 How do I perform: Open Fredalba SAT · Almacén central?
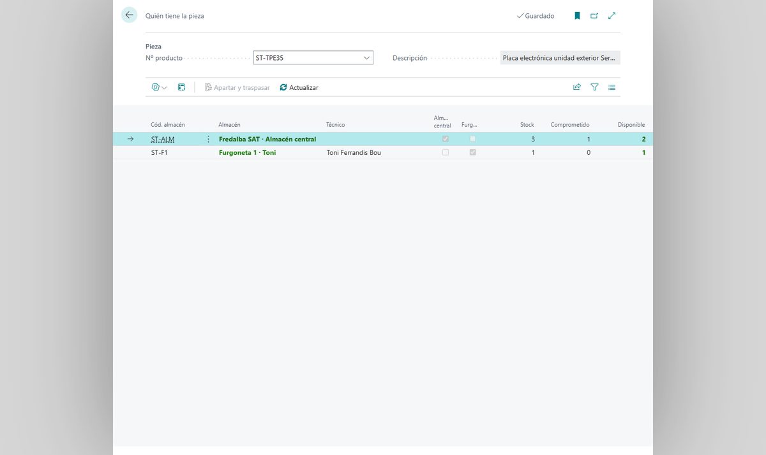(x=267, y=139)
